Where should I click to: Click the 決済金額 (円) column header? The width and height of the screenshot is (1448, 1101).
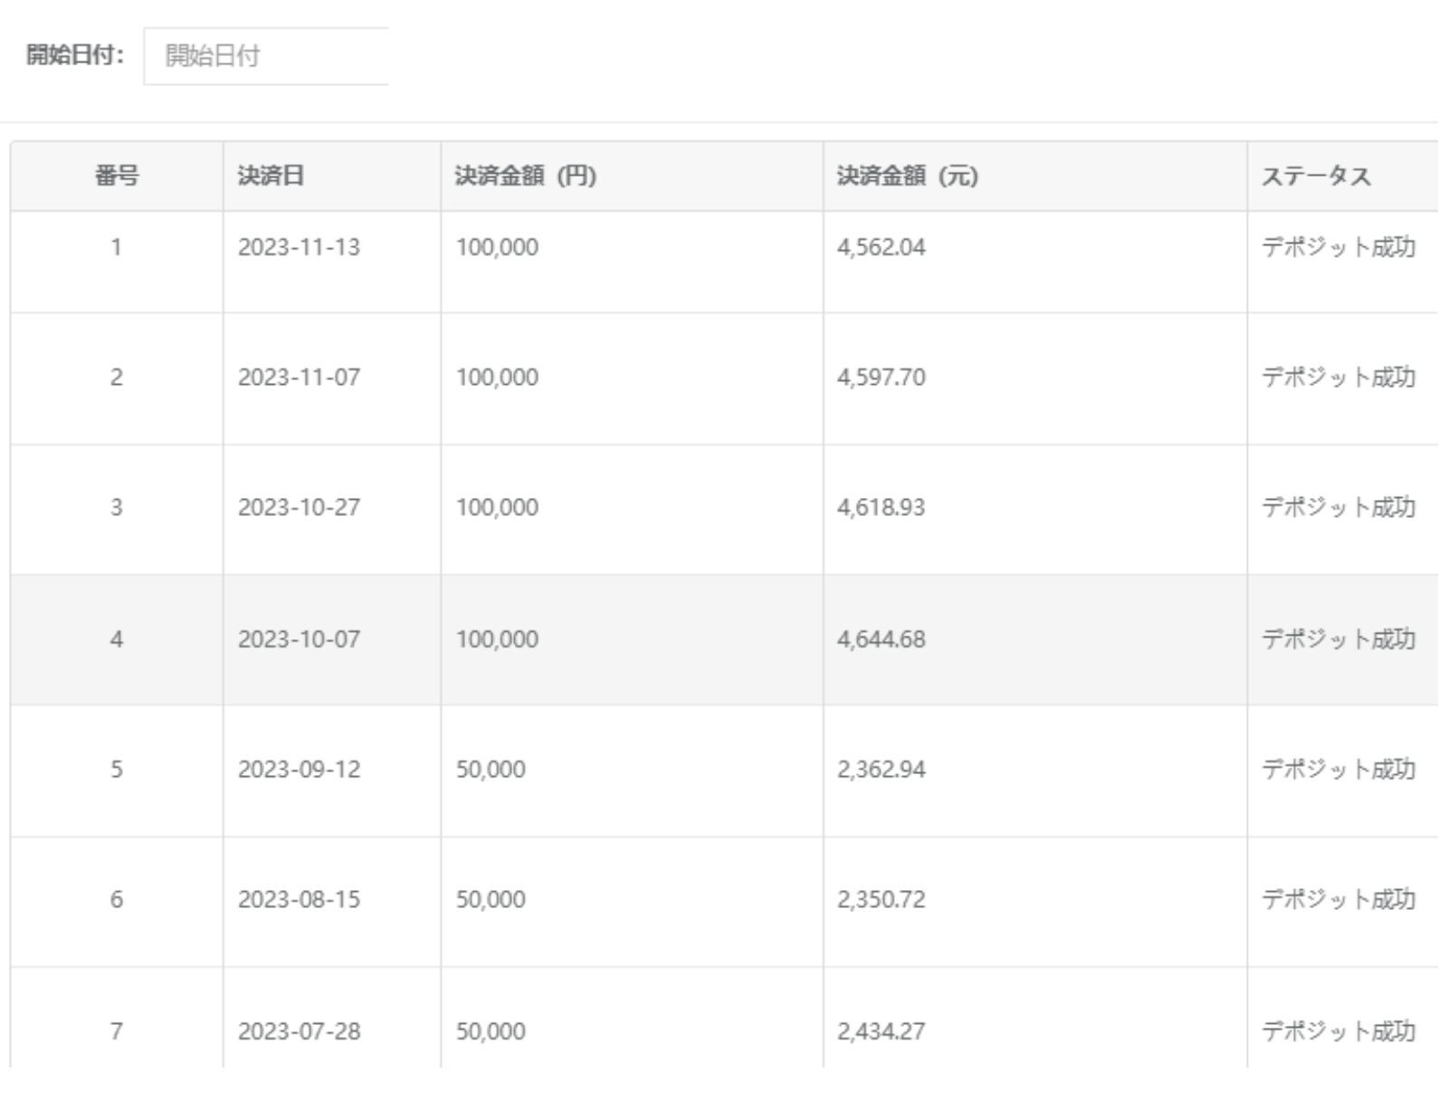pos(525,176)
